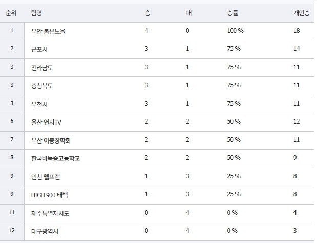Click the 전라남도 team entry
Viewport: 317px width, 243px height.
point(42,68)
